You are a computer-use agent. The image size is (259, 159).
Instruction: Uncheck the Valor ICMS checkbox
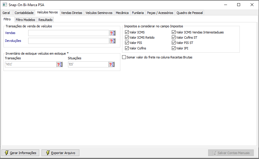coord(127,32)
